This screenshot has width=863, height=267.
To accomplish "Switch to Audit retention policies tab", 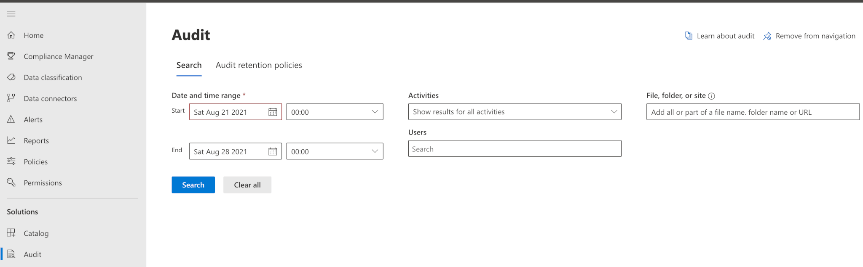I will pos(259,65).
